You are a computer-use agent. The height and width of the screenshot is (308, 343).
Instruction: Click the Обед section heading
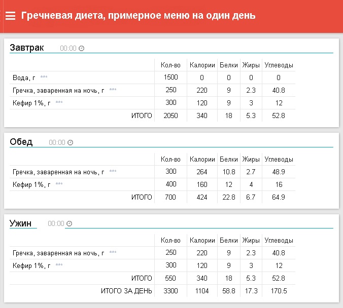pyautogui.click(x=21, y=142)
